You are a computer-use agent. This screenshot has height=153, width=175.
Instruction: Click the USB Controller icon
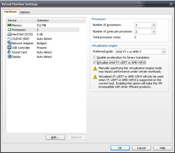pyautogui.click(x=9, y=47)
